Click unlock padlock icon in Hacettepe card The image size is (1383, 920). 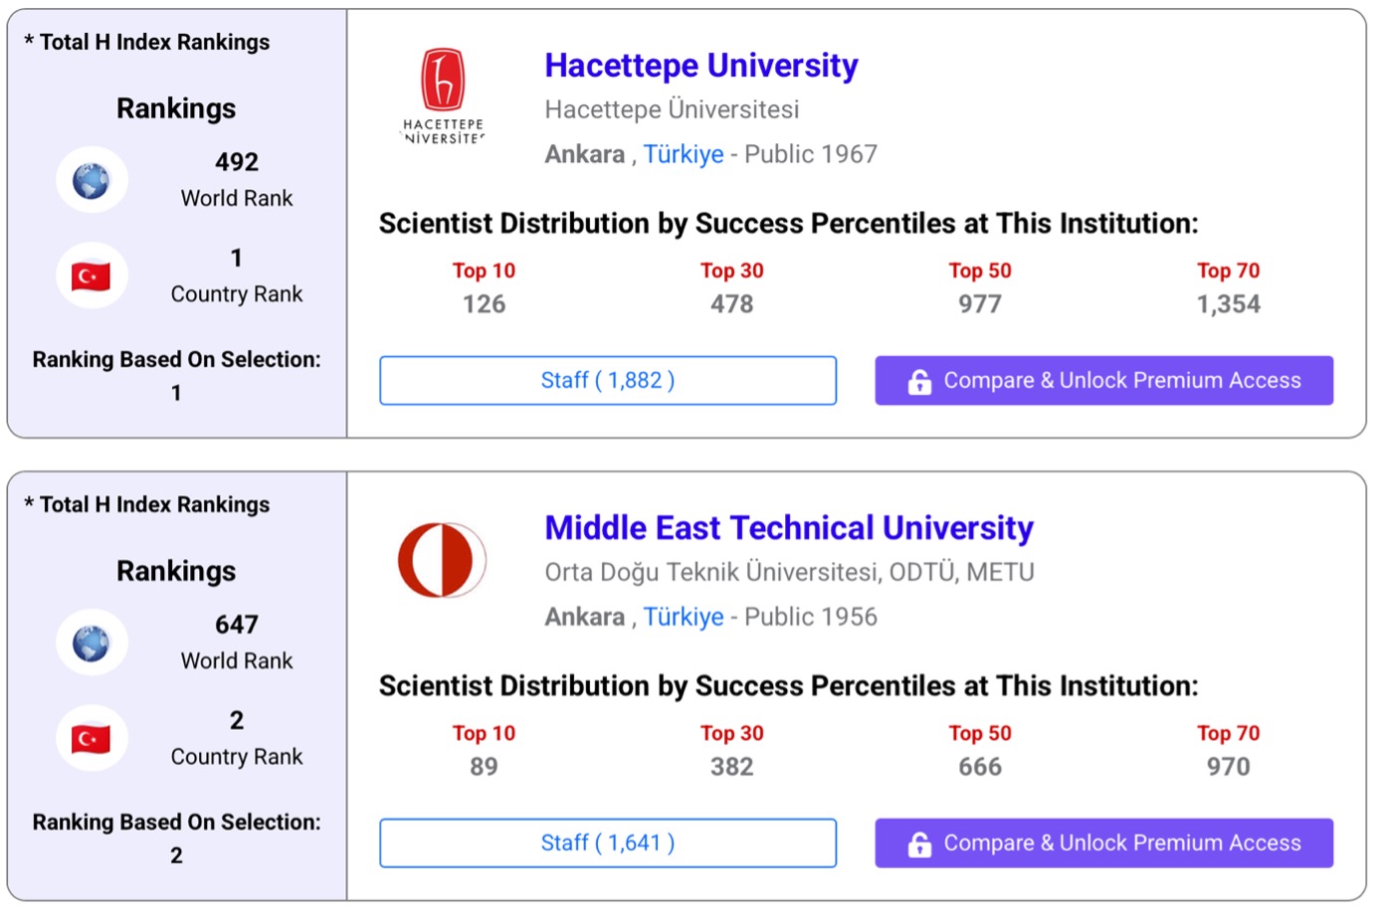[x=919, y=381]
